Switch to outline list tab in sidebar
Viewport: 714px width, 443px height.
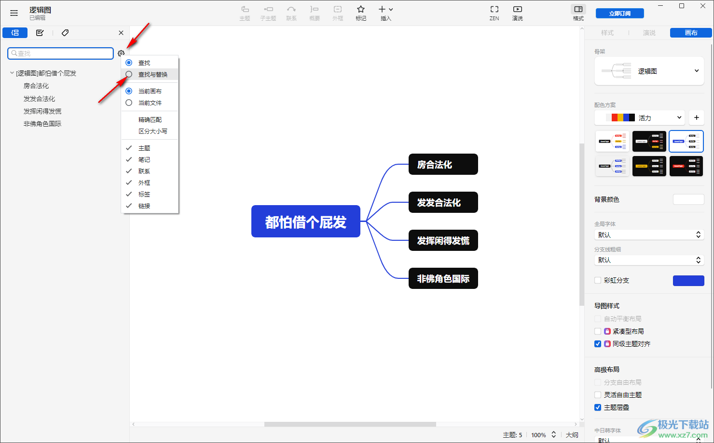tap(15, 33)
